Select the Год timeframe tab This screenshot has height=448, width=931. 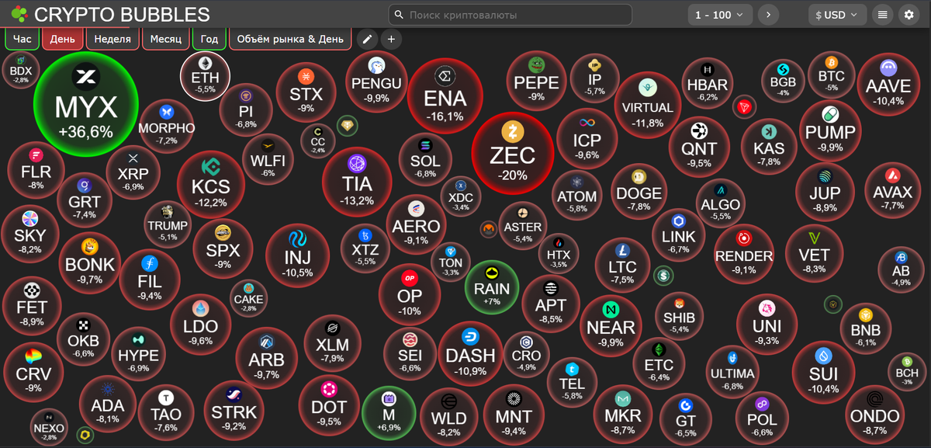209,39
